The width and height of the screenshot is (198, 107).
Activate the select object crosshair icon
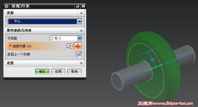coord(78,46)
